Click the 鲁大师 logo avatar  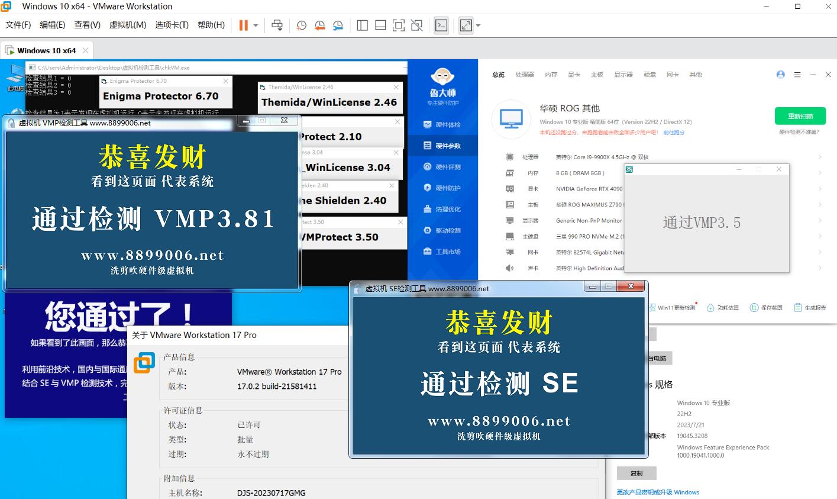coord(442,78)
